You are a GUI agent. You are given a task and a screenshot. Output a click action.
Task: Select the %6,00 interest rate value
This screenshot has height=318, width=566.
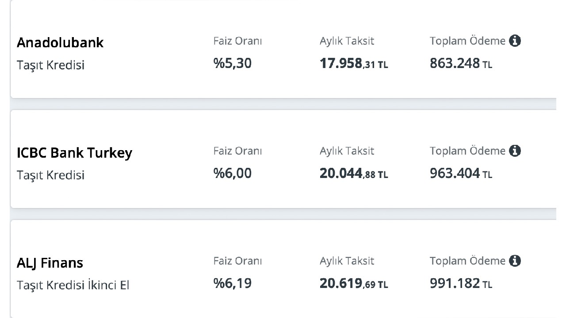pyautogui.click(x=233, y=174)
